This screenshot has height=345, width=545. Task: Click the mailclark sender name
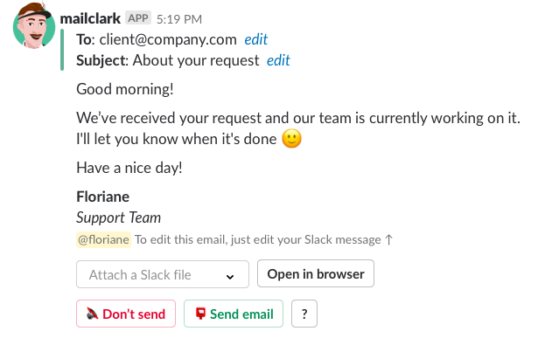pyautogui.click(x=90, y=18)
